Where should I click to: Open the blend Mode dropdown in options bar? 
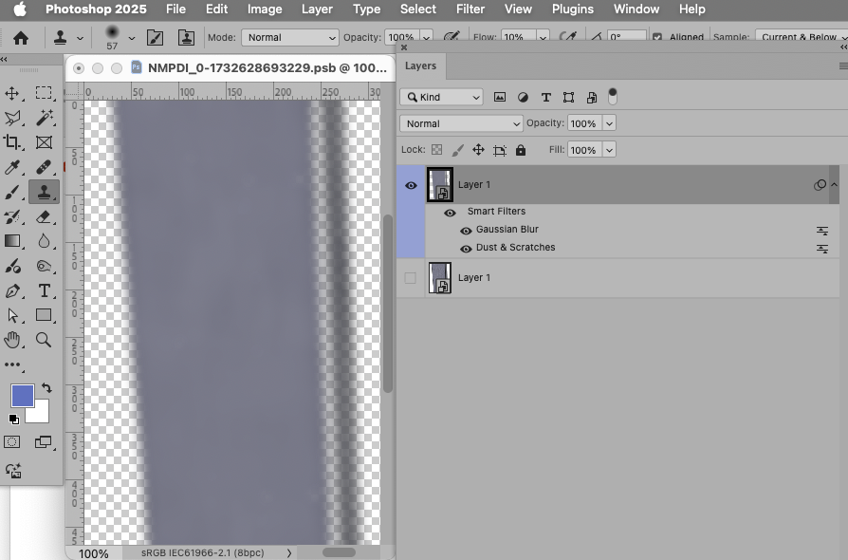pyautogui.click(x=289, y=37)
